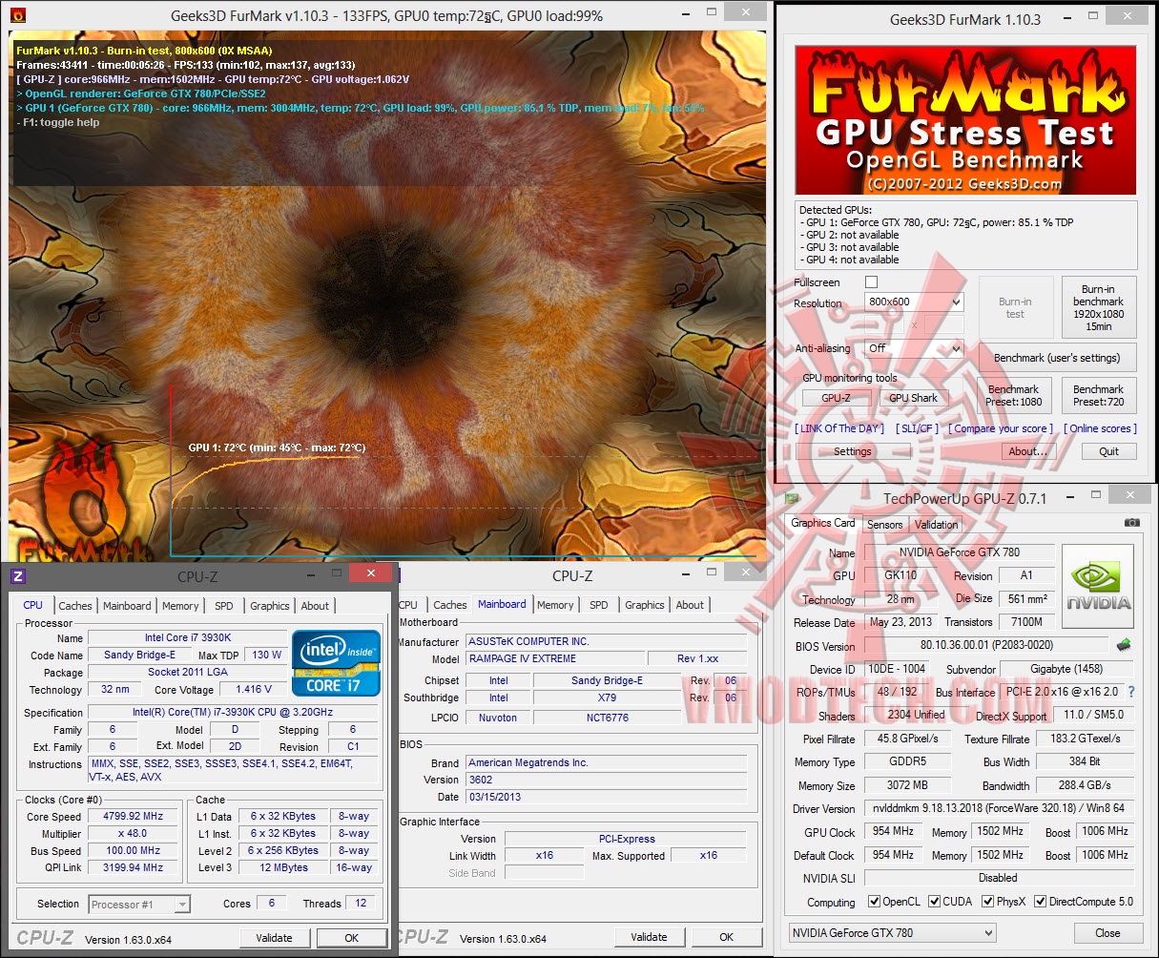Enable the Fullscreen checkbox in FurMark
1159x958 pixels.
click(x=871, y=282)
